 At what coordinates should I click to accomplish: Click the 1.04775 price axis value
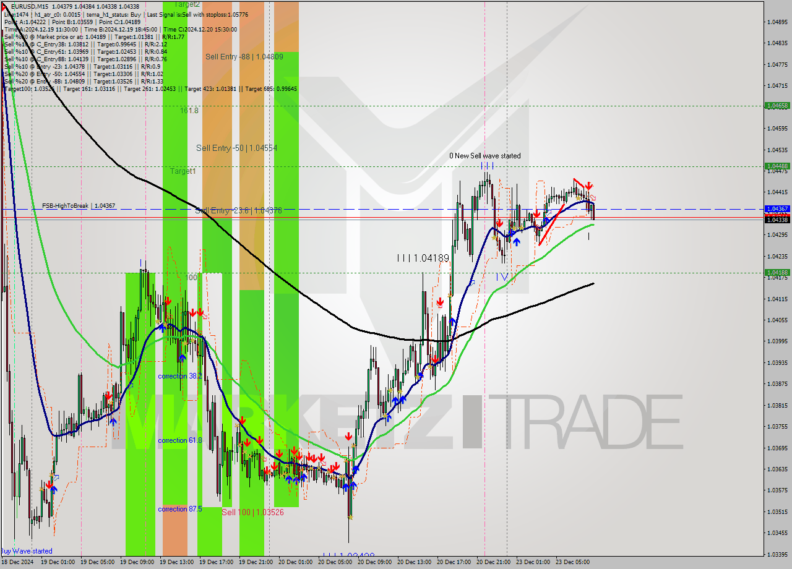tap(777, 64)
